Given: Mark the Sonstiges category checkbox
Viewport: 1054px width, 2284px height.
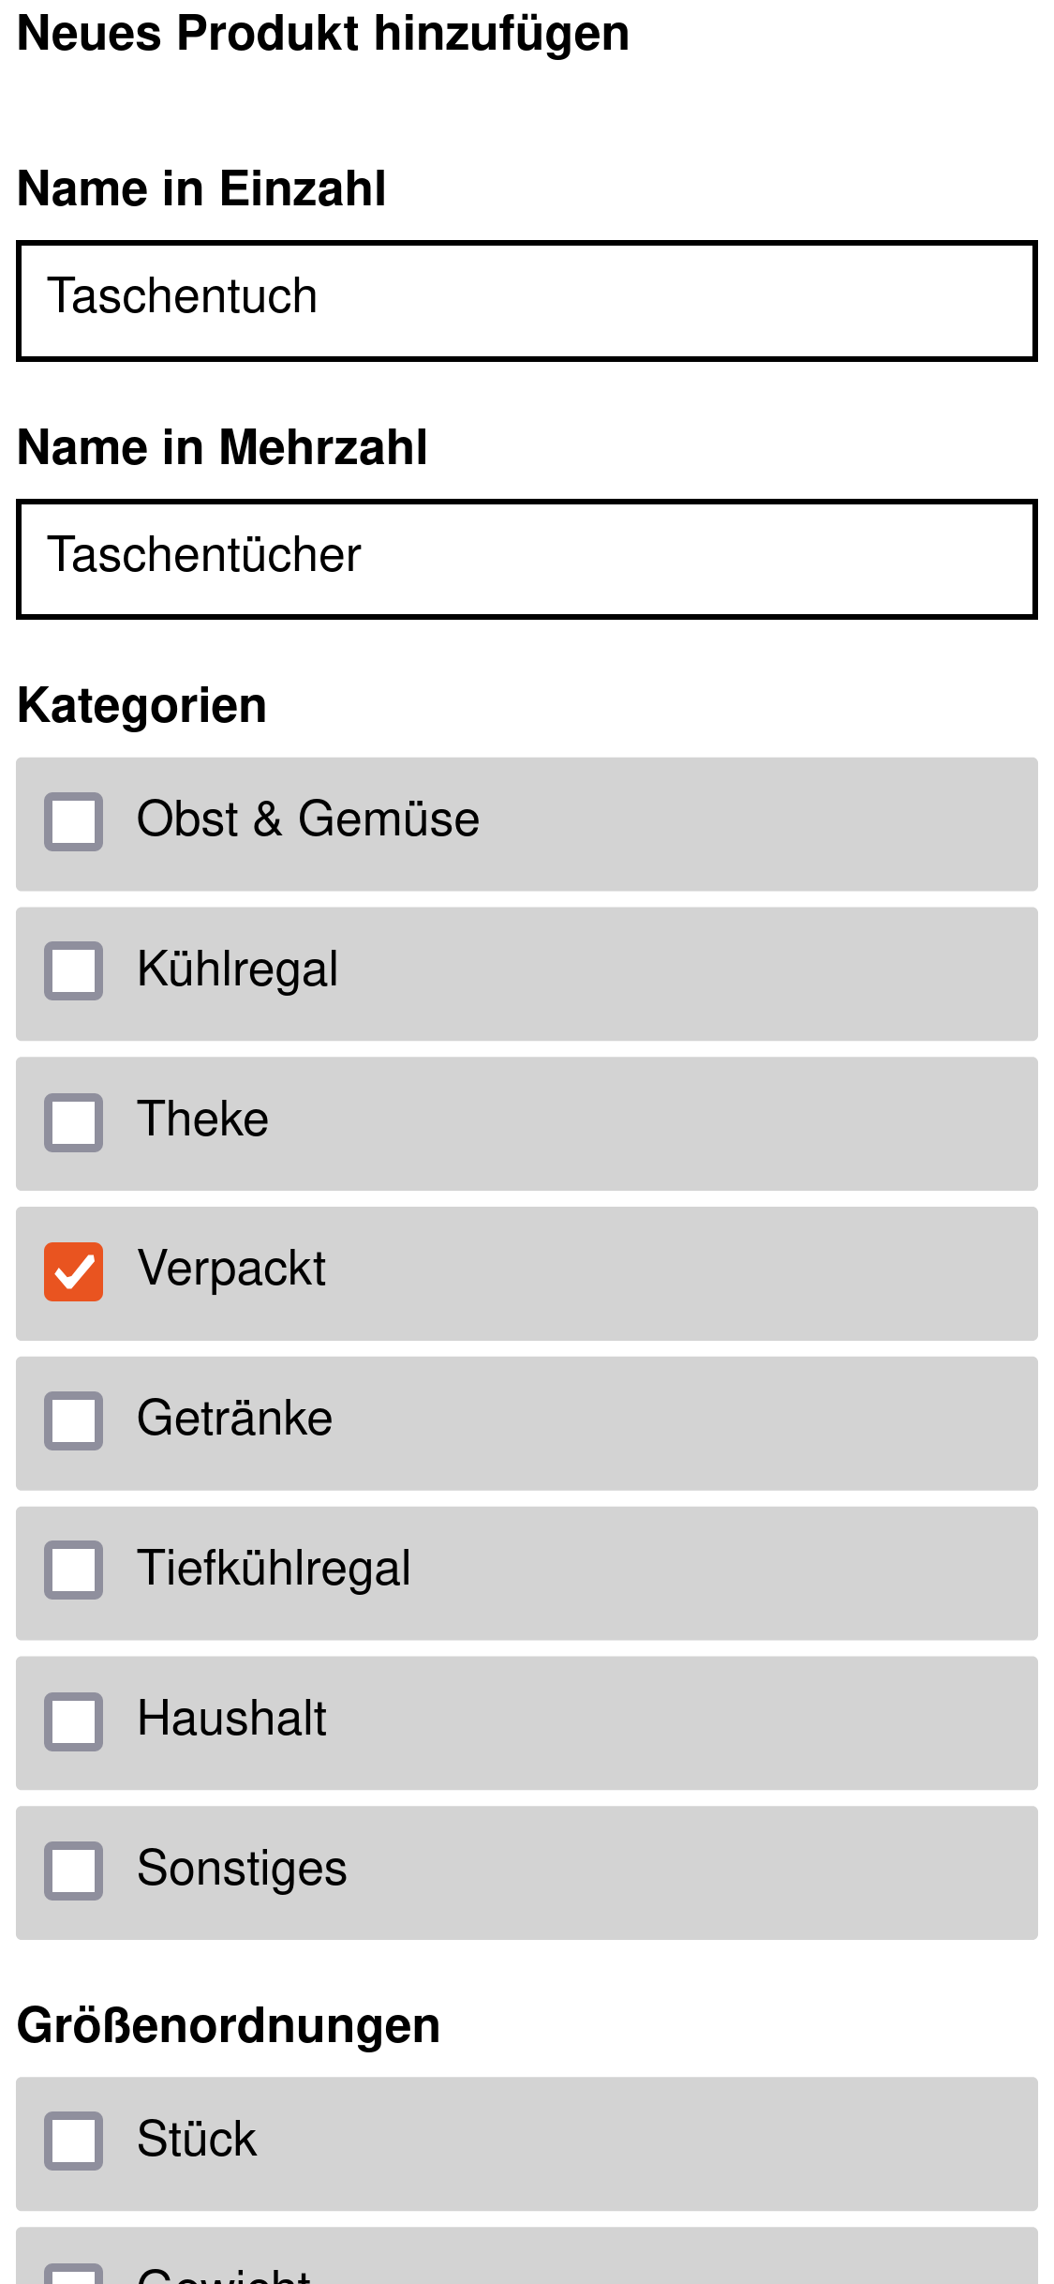Looking at the screenshot, I should (x=74, y=1871).
